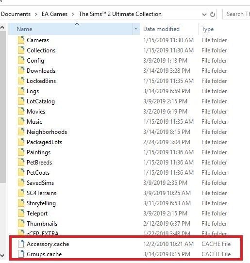Screen dimensions: 250x263
Task: Select the Logs folder name
Action: (x=33, y=91)
